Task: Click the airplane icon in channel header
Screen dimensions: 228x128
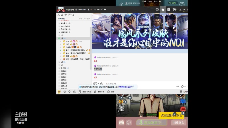Action: coord(98,10)
